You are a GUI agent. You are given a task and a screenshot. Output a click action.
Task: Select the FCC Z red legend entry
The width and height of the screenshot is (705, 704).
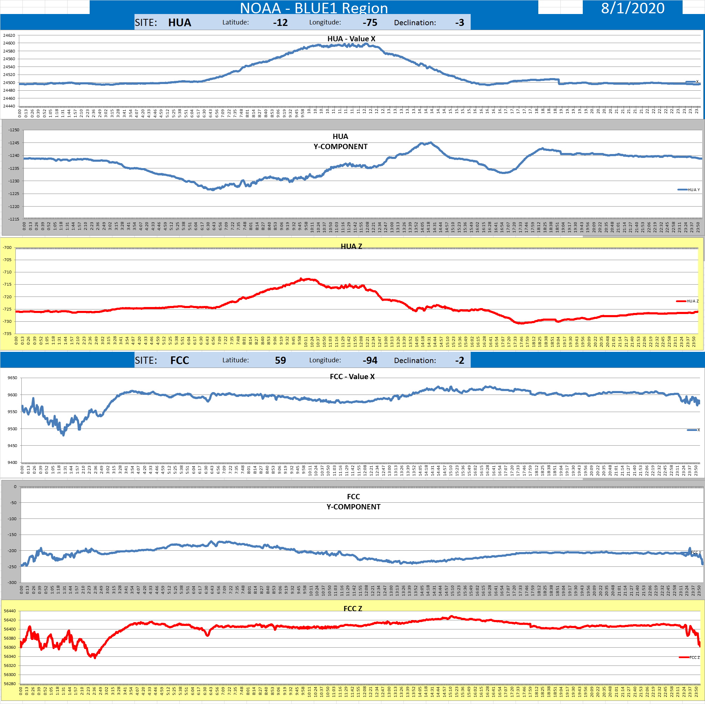[690, 657]
